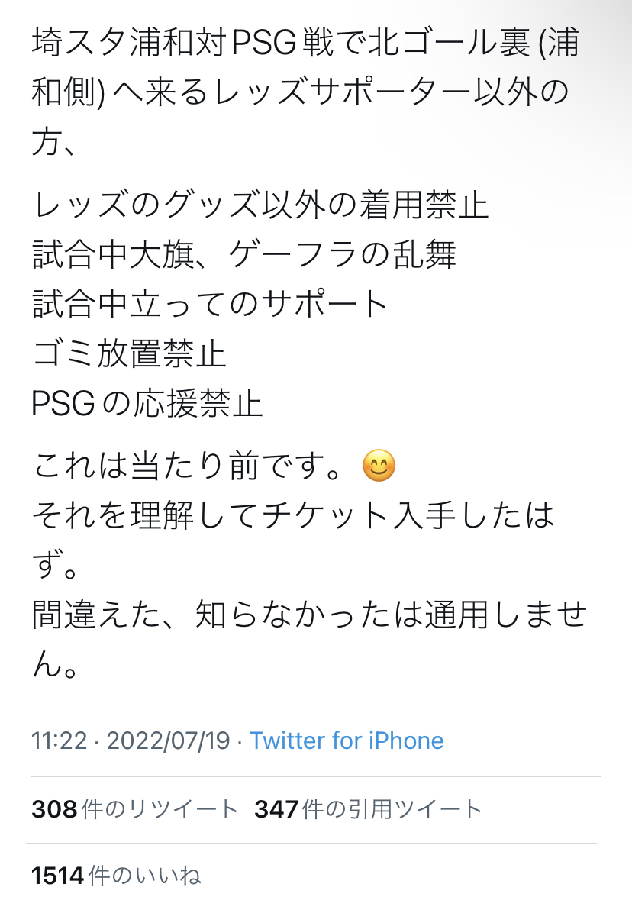Tap the line 試合中立ってのサポート

(211, 304)
